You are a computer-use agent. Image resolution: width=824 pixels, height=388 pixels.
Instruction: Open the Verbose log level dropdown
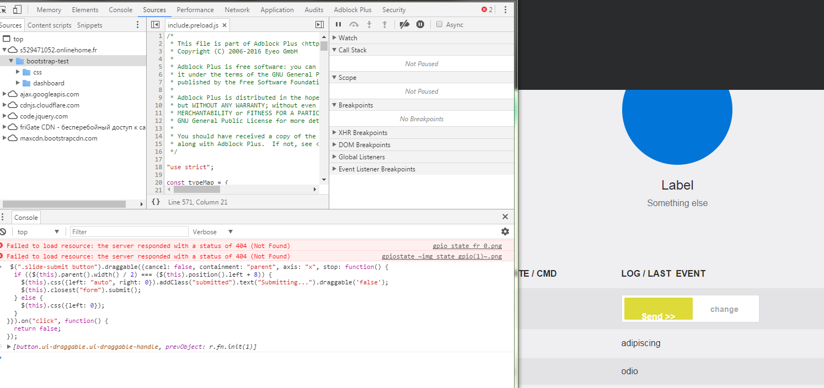[x=213, y=232]
